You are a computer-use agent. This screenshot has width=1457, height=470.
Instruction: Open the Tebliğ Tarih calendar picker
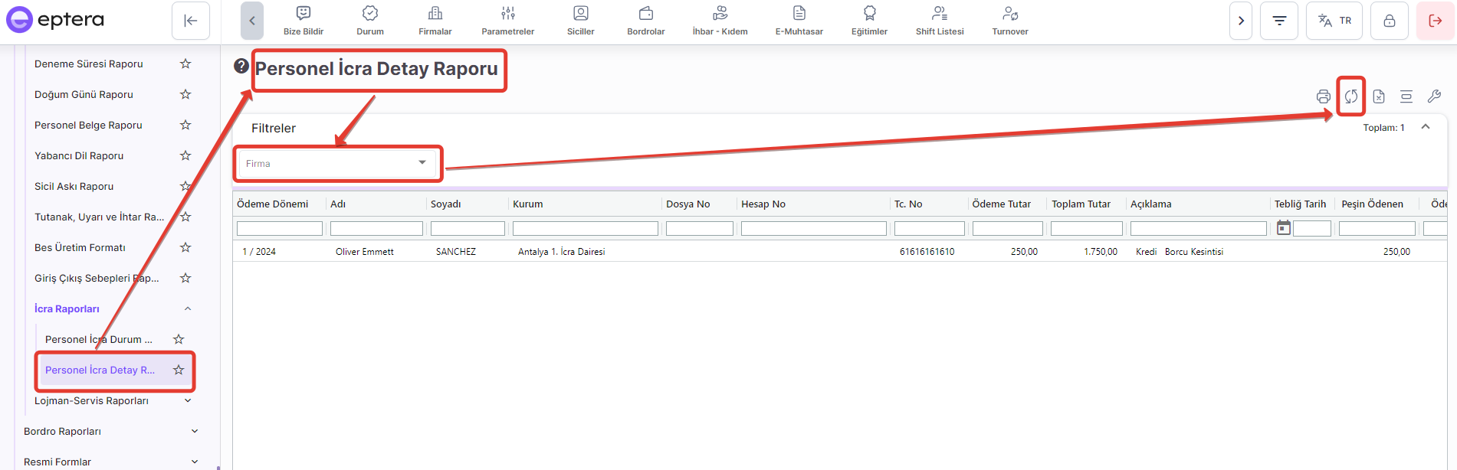pyautogui.click(x=1283, y=228)
